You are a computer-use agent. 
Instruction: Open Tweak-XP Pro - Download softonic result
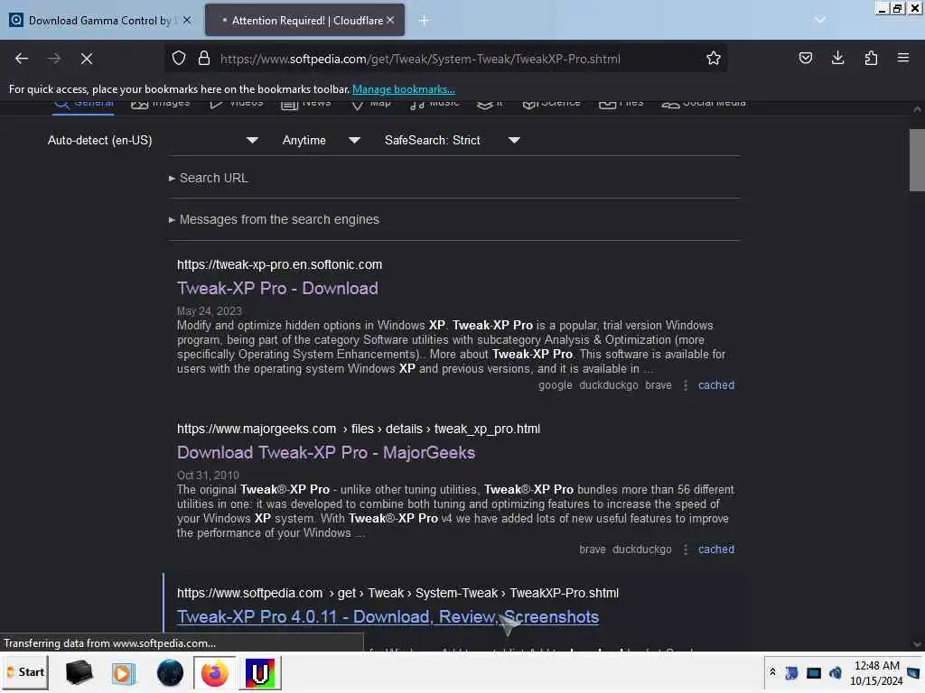[x=277, y=288]
